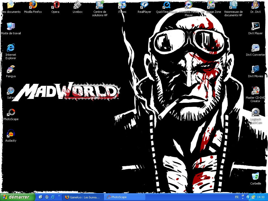Launch Internet Explorer from quick launch bar
Viewport: 268px width, 201px height.
53,197
